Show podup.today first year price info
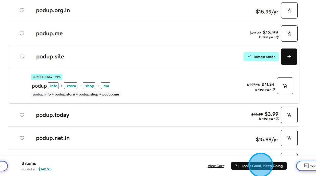316x176 pixels. 277,119
